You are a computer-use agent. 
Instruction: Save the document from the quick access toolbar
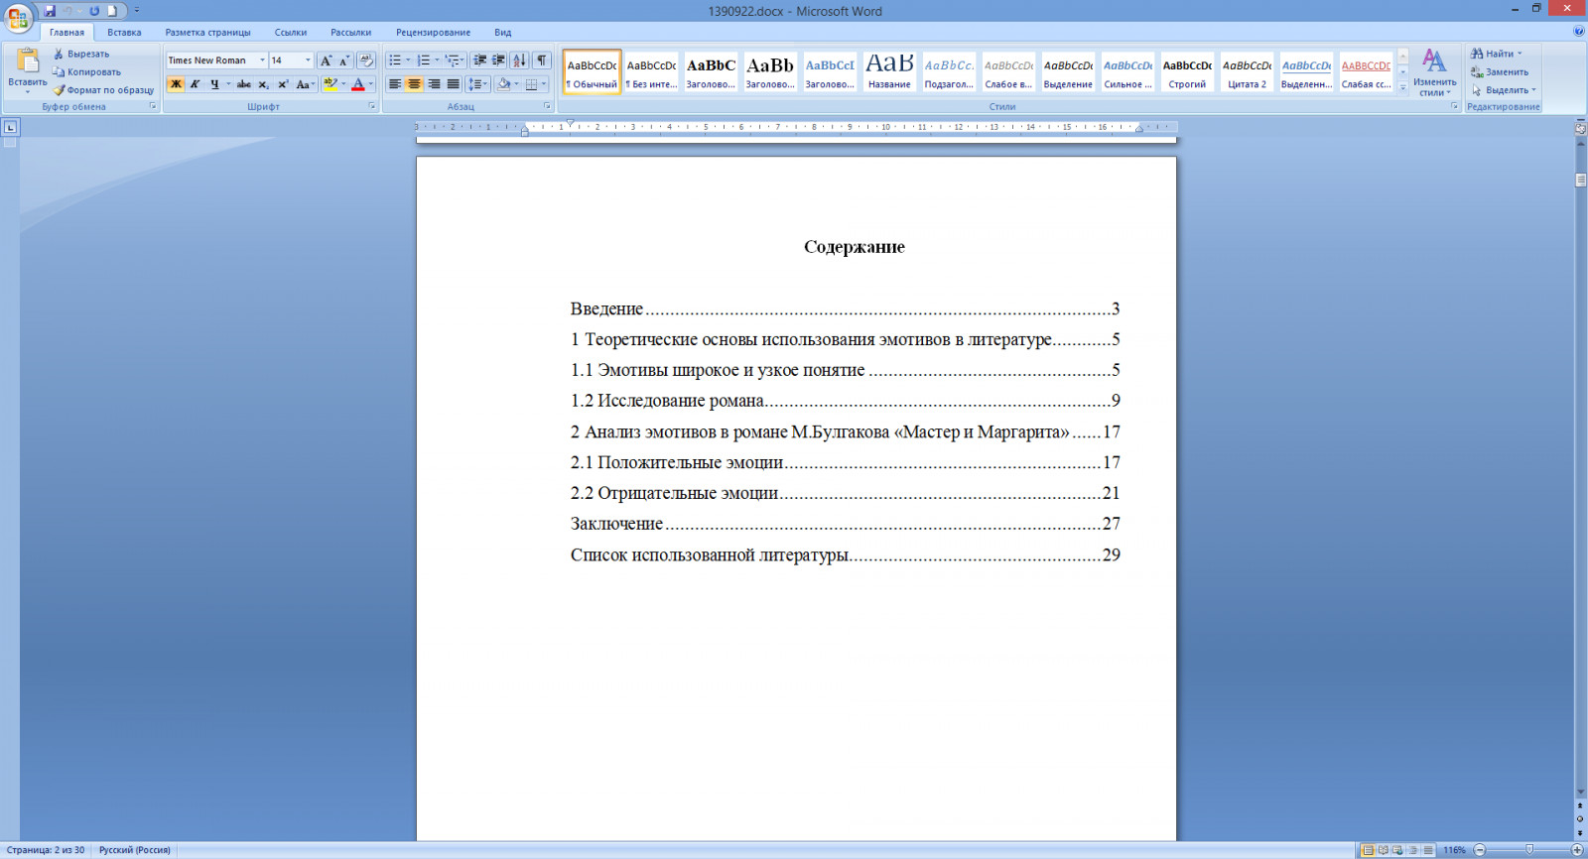50,11
